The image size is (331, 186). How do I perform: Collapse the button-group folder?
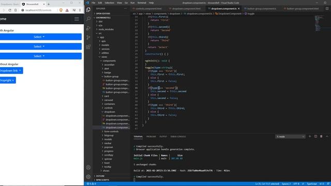pyautogui.click(x=112, y=76)
